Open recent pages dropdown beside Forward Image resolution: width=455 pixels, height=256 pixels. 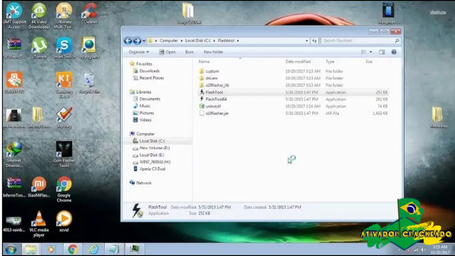click(x=144, y=41)
